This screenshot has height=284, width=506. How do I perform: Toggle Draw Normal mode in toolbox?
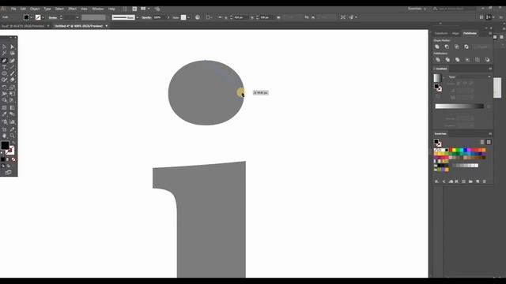coord(3,166)
